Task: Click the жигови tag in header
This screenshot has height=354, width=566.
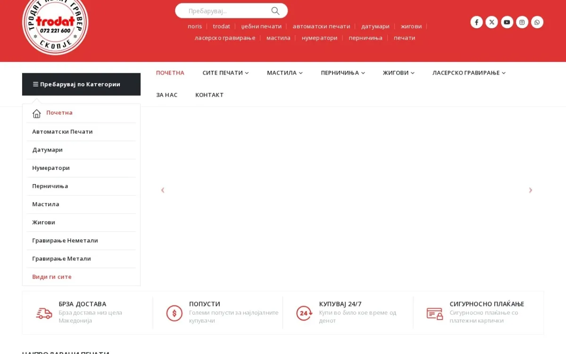Action: (411, 26)
